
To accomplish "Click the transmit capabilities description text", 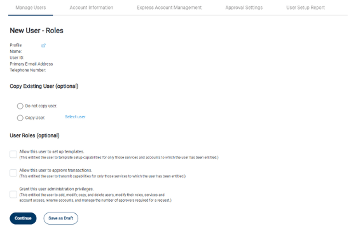I will pyautogui.click(x=102, y=176).
